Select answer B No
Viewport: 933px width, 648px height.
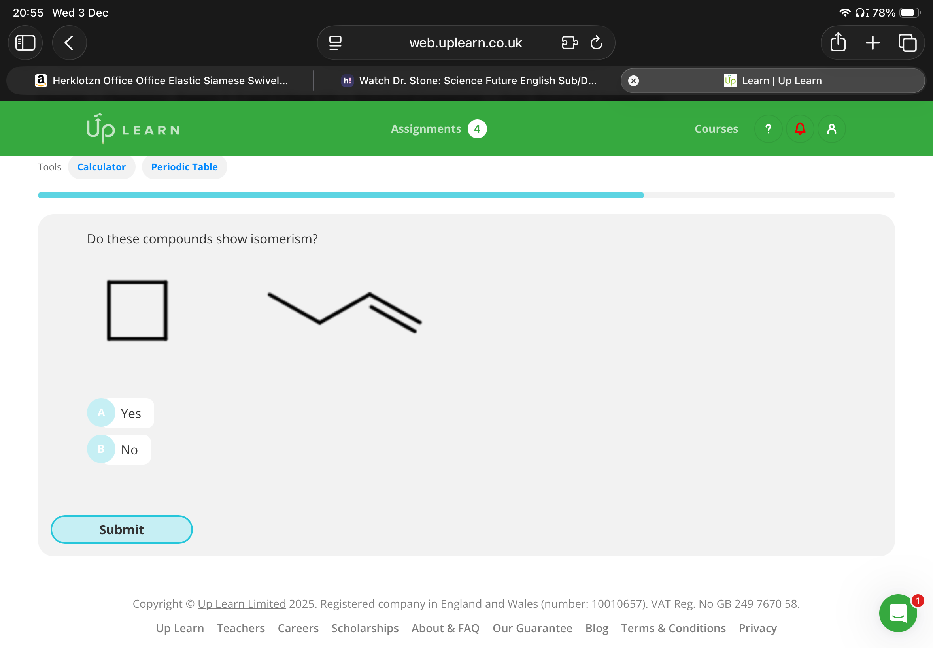click(119, 450)
